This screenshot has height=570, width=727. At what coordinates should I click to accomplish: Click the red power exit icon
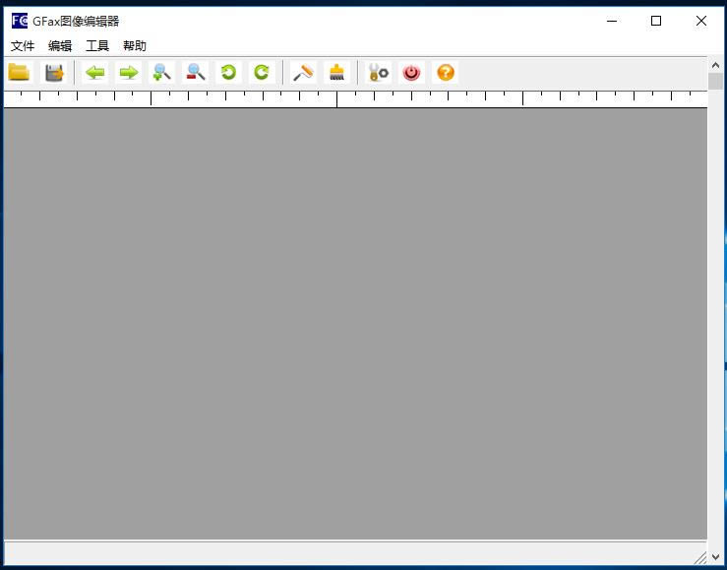[412, 72]
